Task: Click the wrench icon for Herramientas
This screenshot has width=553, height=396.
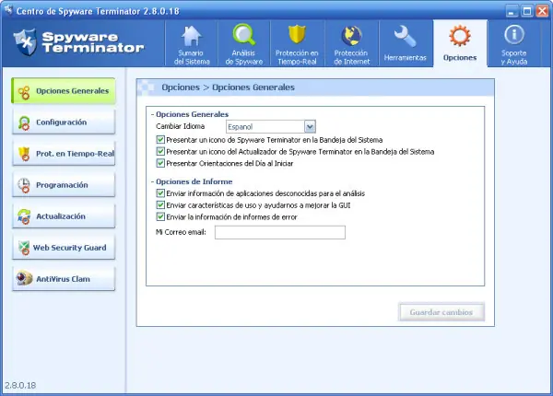Action: point(405,37)
